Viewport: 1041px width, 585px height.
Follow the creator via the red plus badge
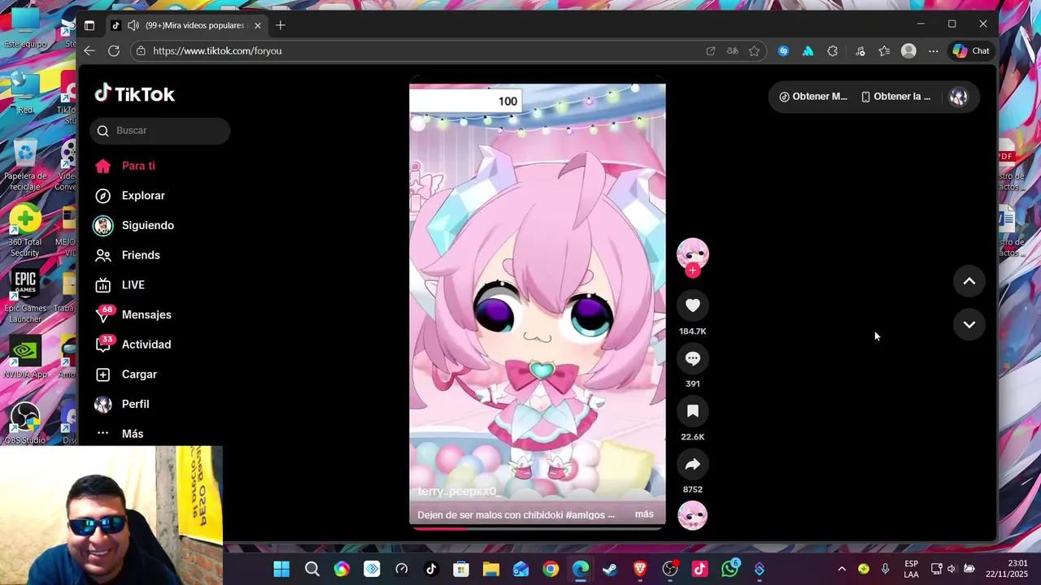[693, 271]
